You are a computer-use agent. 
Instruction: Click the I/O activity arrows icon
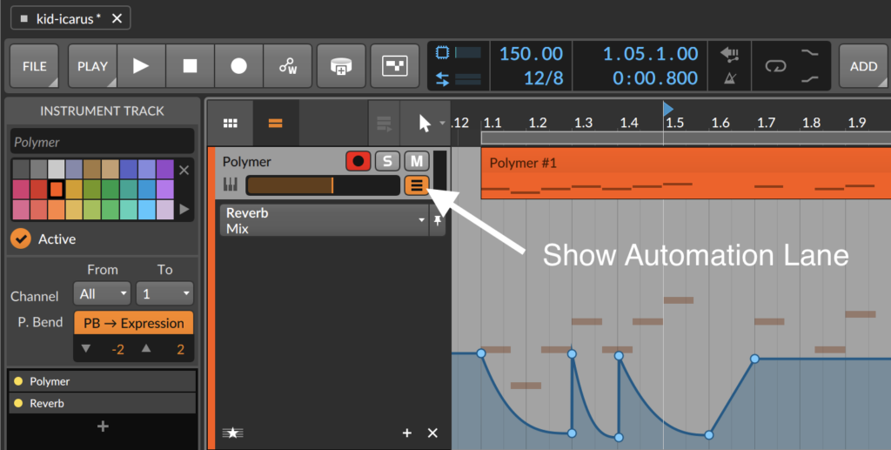click(443, 79)
